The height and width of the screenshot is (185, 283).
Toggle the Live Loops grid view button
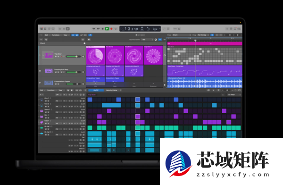[x=73, y=35]
